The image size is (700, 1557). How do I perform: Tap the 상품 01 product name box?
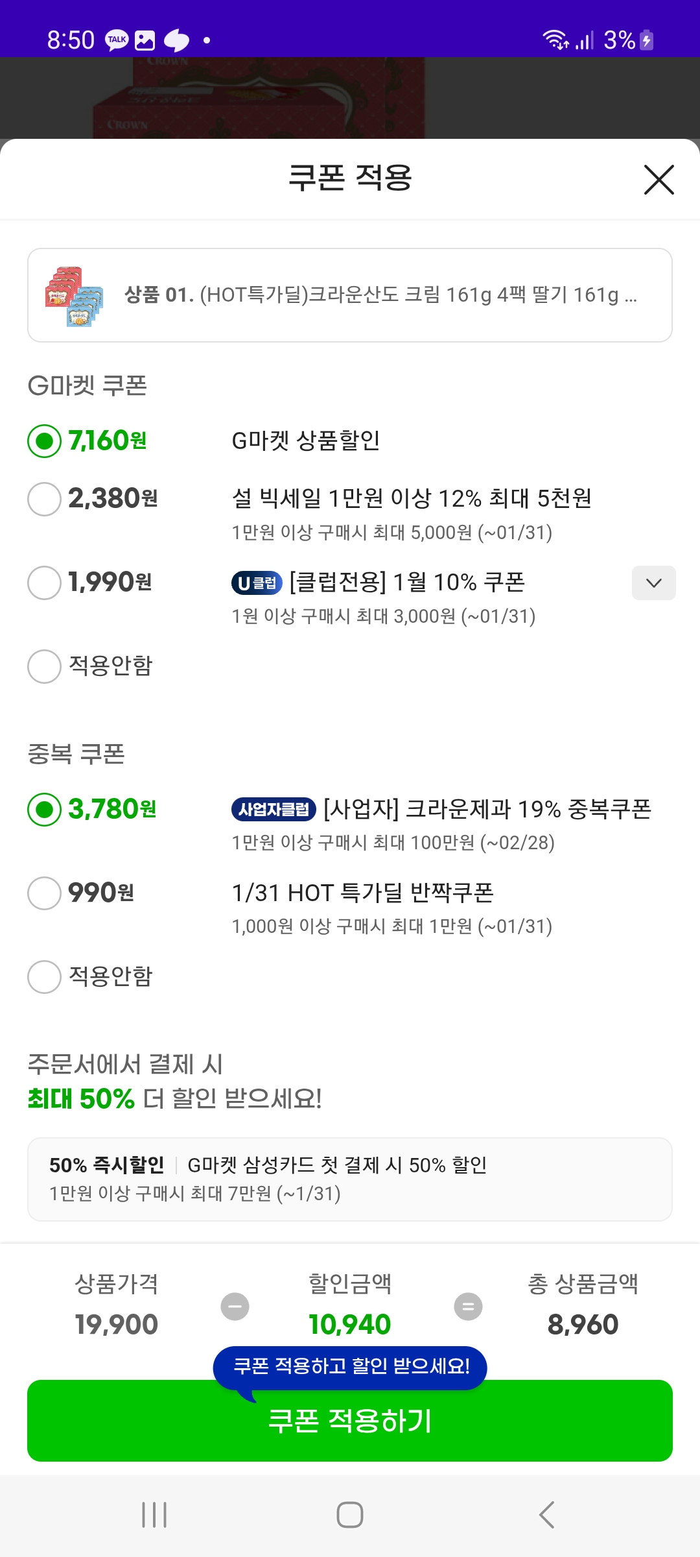tap(380, 295)
